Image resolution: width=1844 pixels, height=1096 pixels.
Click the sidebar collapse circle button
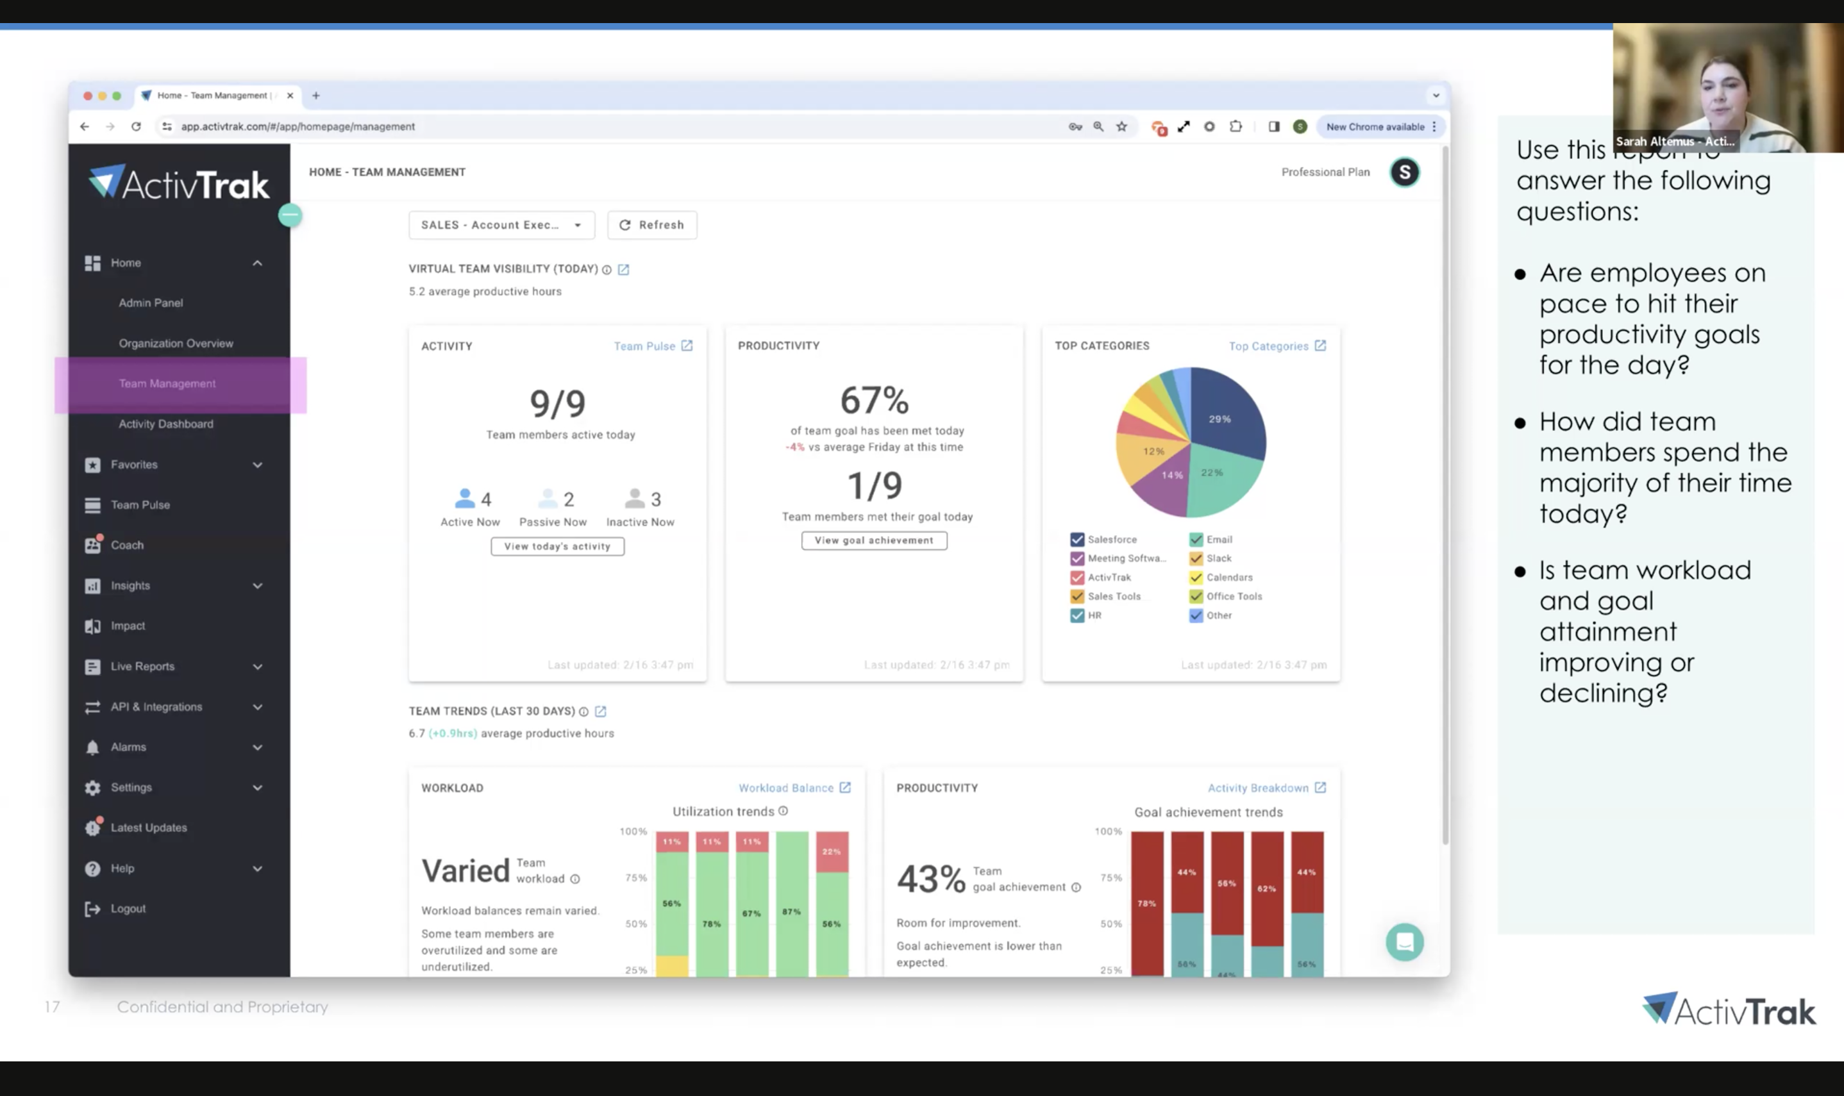(290, 215)
